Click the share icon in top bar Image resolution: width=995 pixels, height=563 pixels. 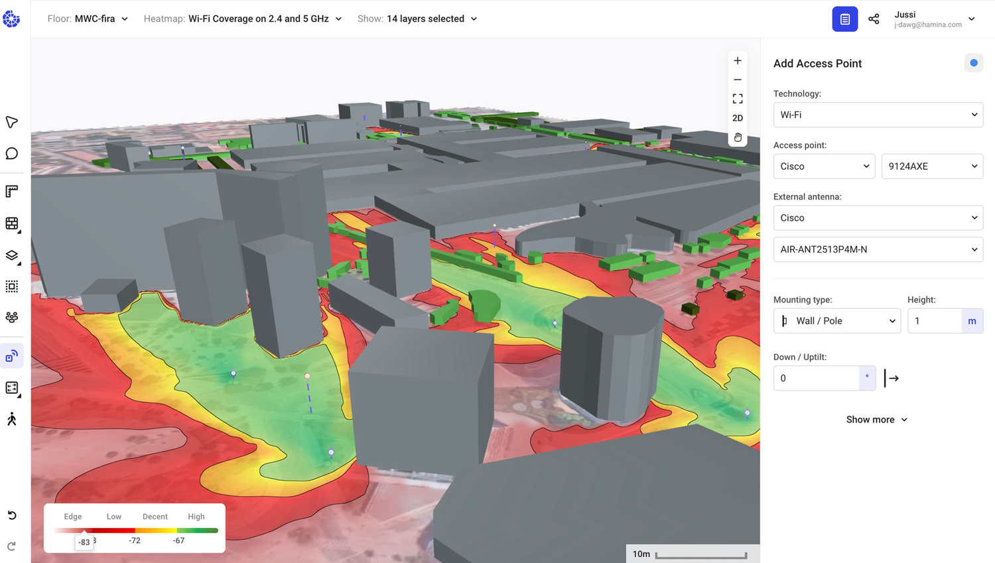pos(874,19)
